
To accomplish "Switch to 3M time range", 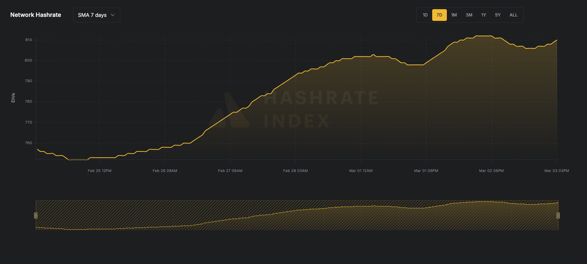I will pos(469,15).
